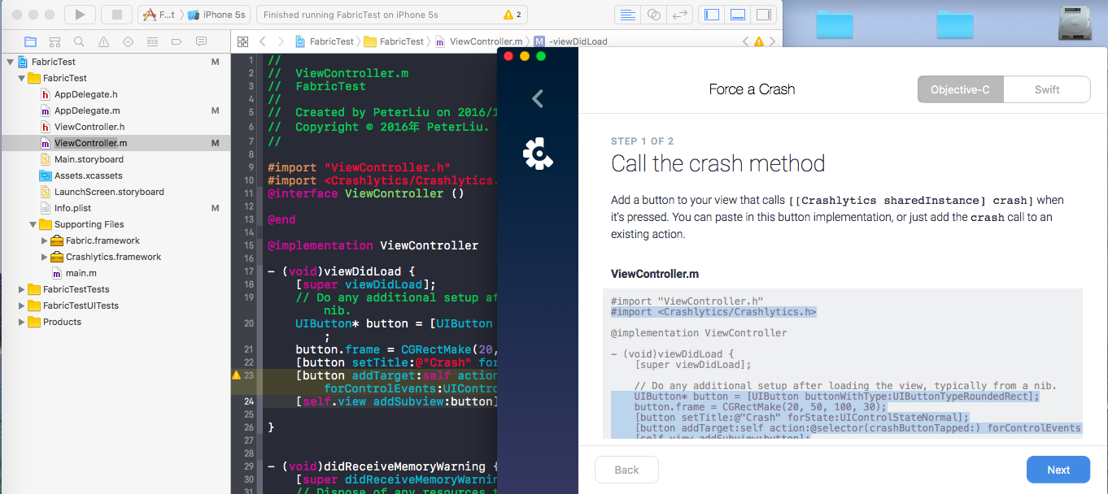Run the FabricTest app
Screen dimensions: 1108x494
pos(78,14)
